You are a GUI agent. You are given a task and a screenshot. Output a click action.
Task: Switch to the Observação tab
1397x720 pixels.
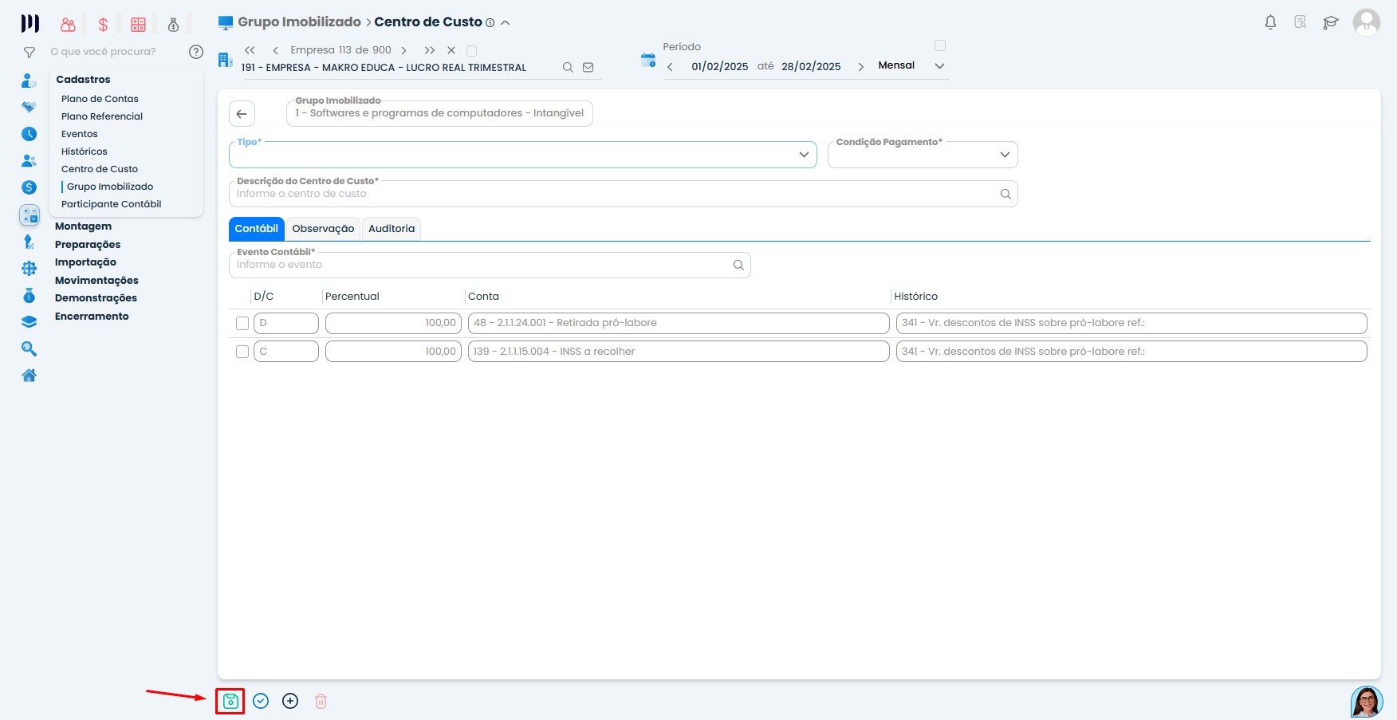pos(323,229)
